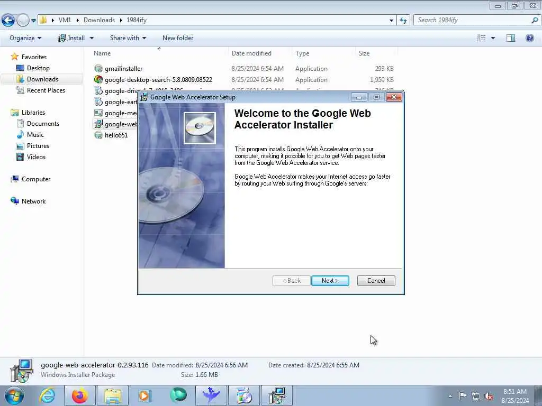Go back with Explorer's Back arrow

(x=8, y=21)
